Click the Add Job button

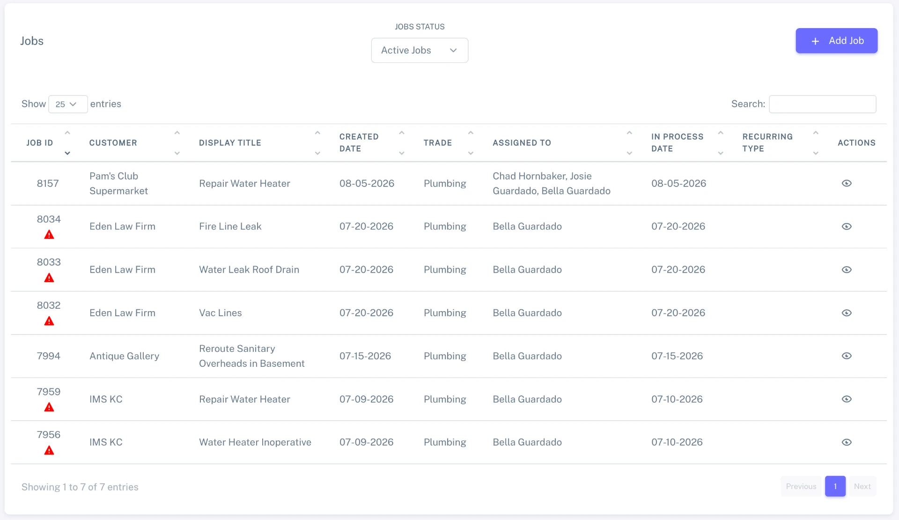click(836, 41)
